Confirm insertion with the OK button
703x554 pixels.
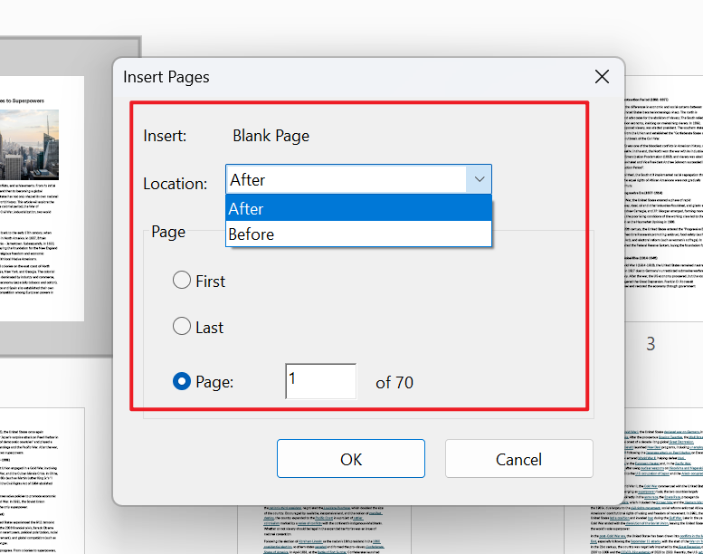(x=350, y=459)
